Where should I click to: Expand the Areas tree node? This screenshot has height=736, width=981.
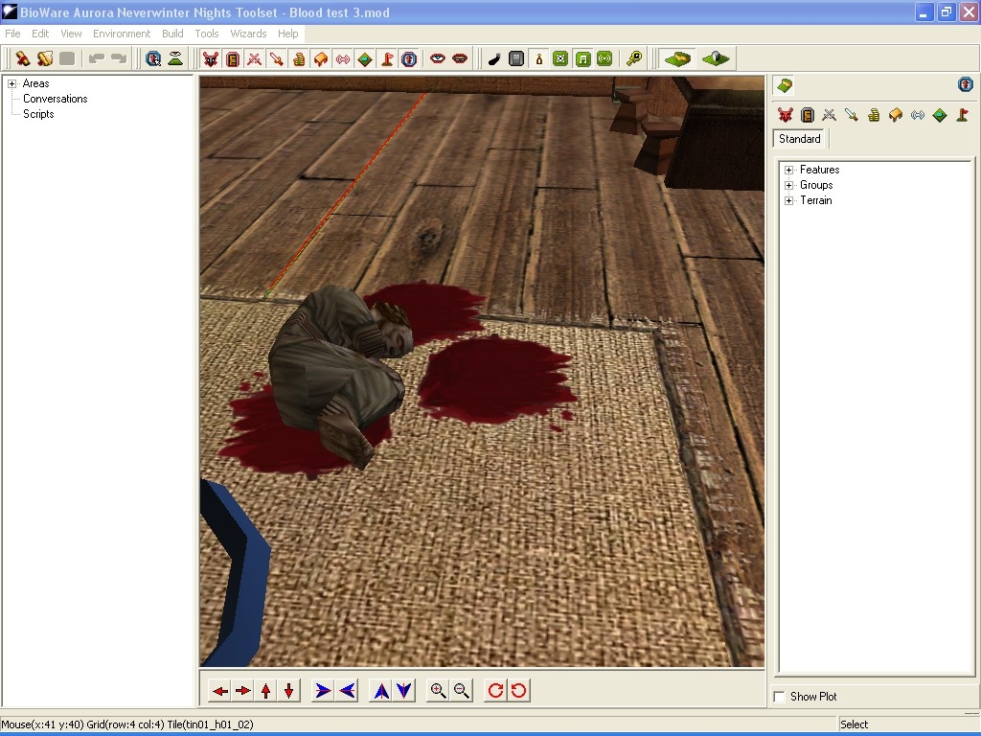click(x=12, y=83)
